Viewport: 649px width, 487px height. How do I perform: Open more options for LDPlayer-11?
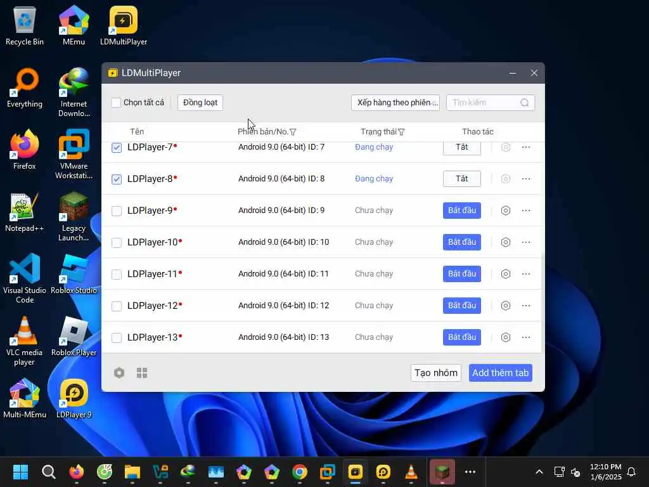pos(526,274)
